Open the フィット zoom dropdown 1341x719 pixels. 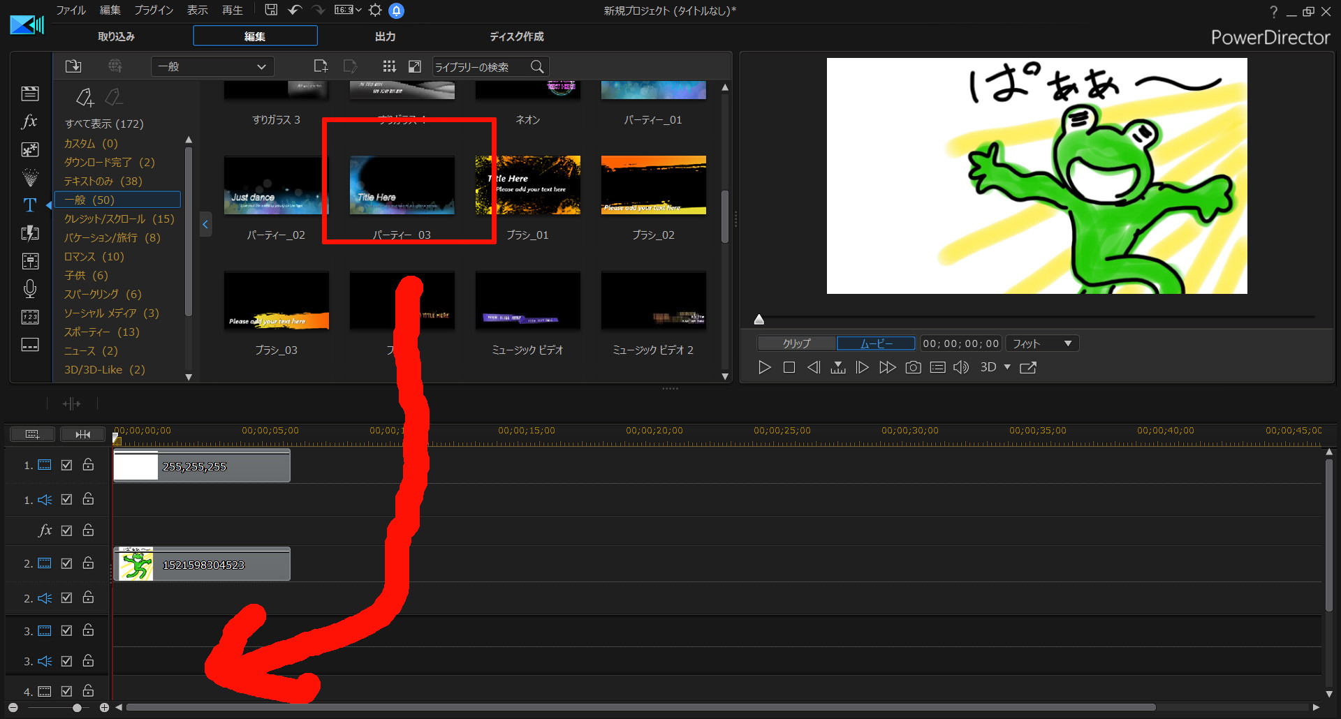1042,343
